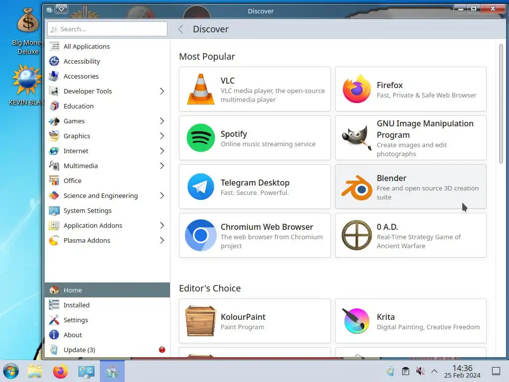This screenshot has width=509, height=382.
Task: Select the Education books icon
Action: click(x=54, y=106)
